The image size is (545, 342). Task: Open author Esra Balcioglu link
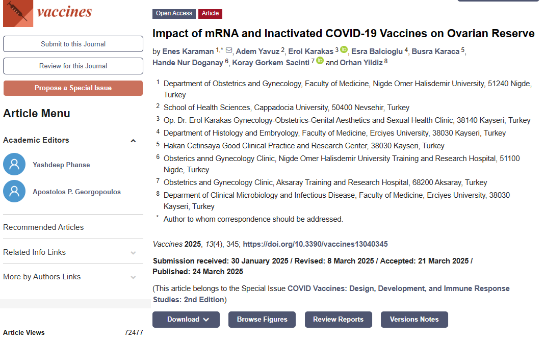(x=377, y=51)
